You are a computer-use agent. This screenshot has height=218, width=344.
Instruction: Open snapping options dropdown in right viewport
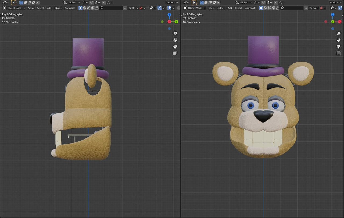click(97, 2)
